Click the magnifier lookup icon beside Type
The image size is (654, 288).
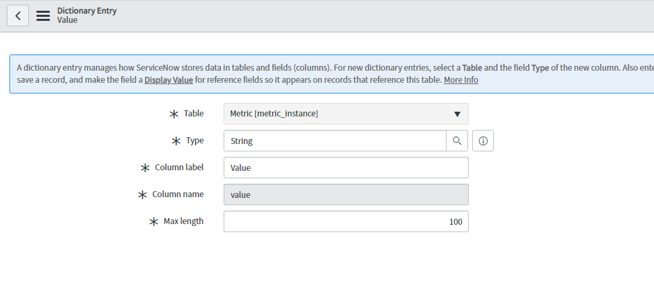click(457, 141)
